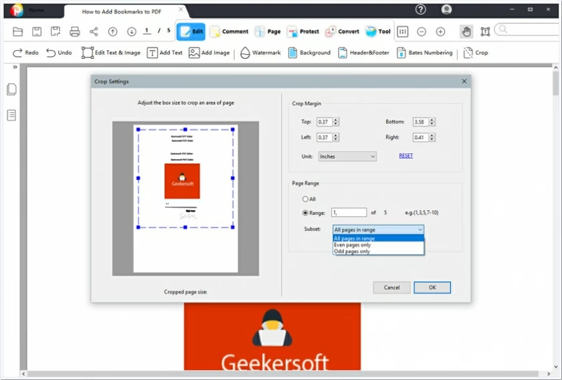Click Undo in the Edit toolbar
Viewport: 562px width, 380px height.
coord(59,53)
